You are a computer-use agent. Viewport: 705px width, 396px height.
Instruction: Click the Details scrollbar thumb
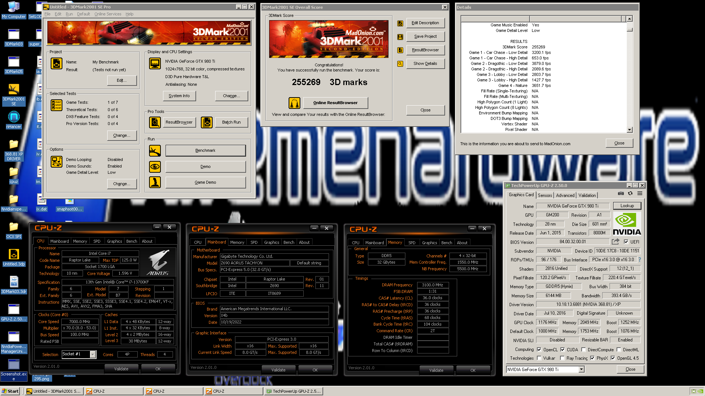(x=630, y=30)
